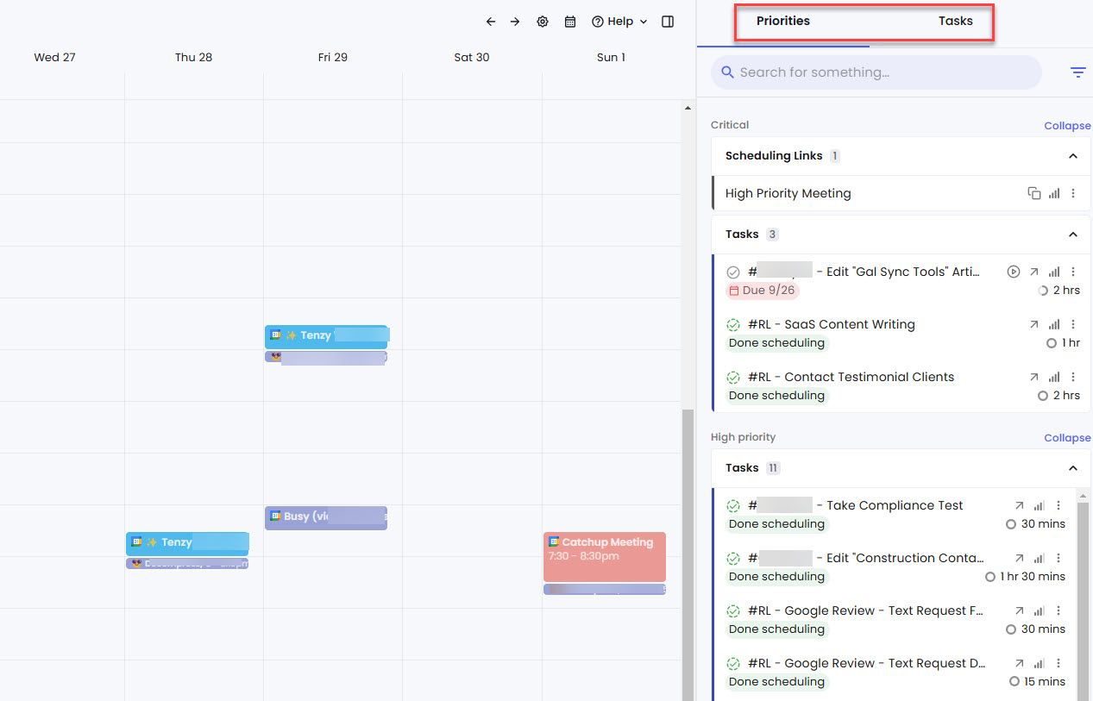Start the timer on the Gal Sync Tools task
Viewport: 1093px width, 701px height.
pyautogui.click(x=1014, y=271)
